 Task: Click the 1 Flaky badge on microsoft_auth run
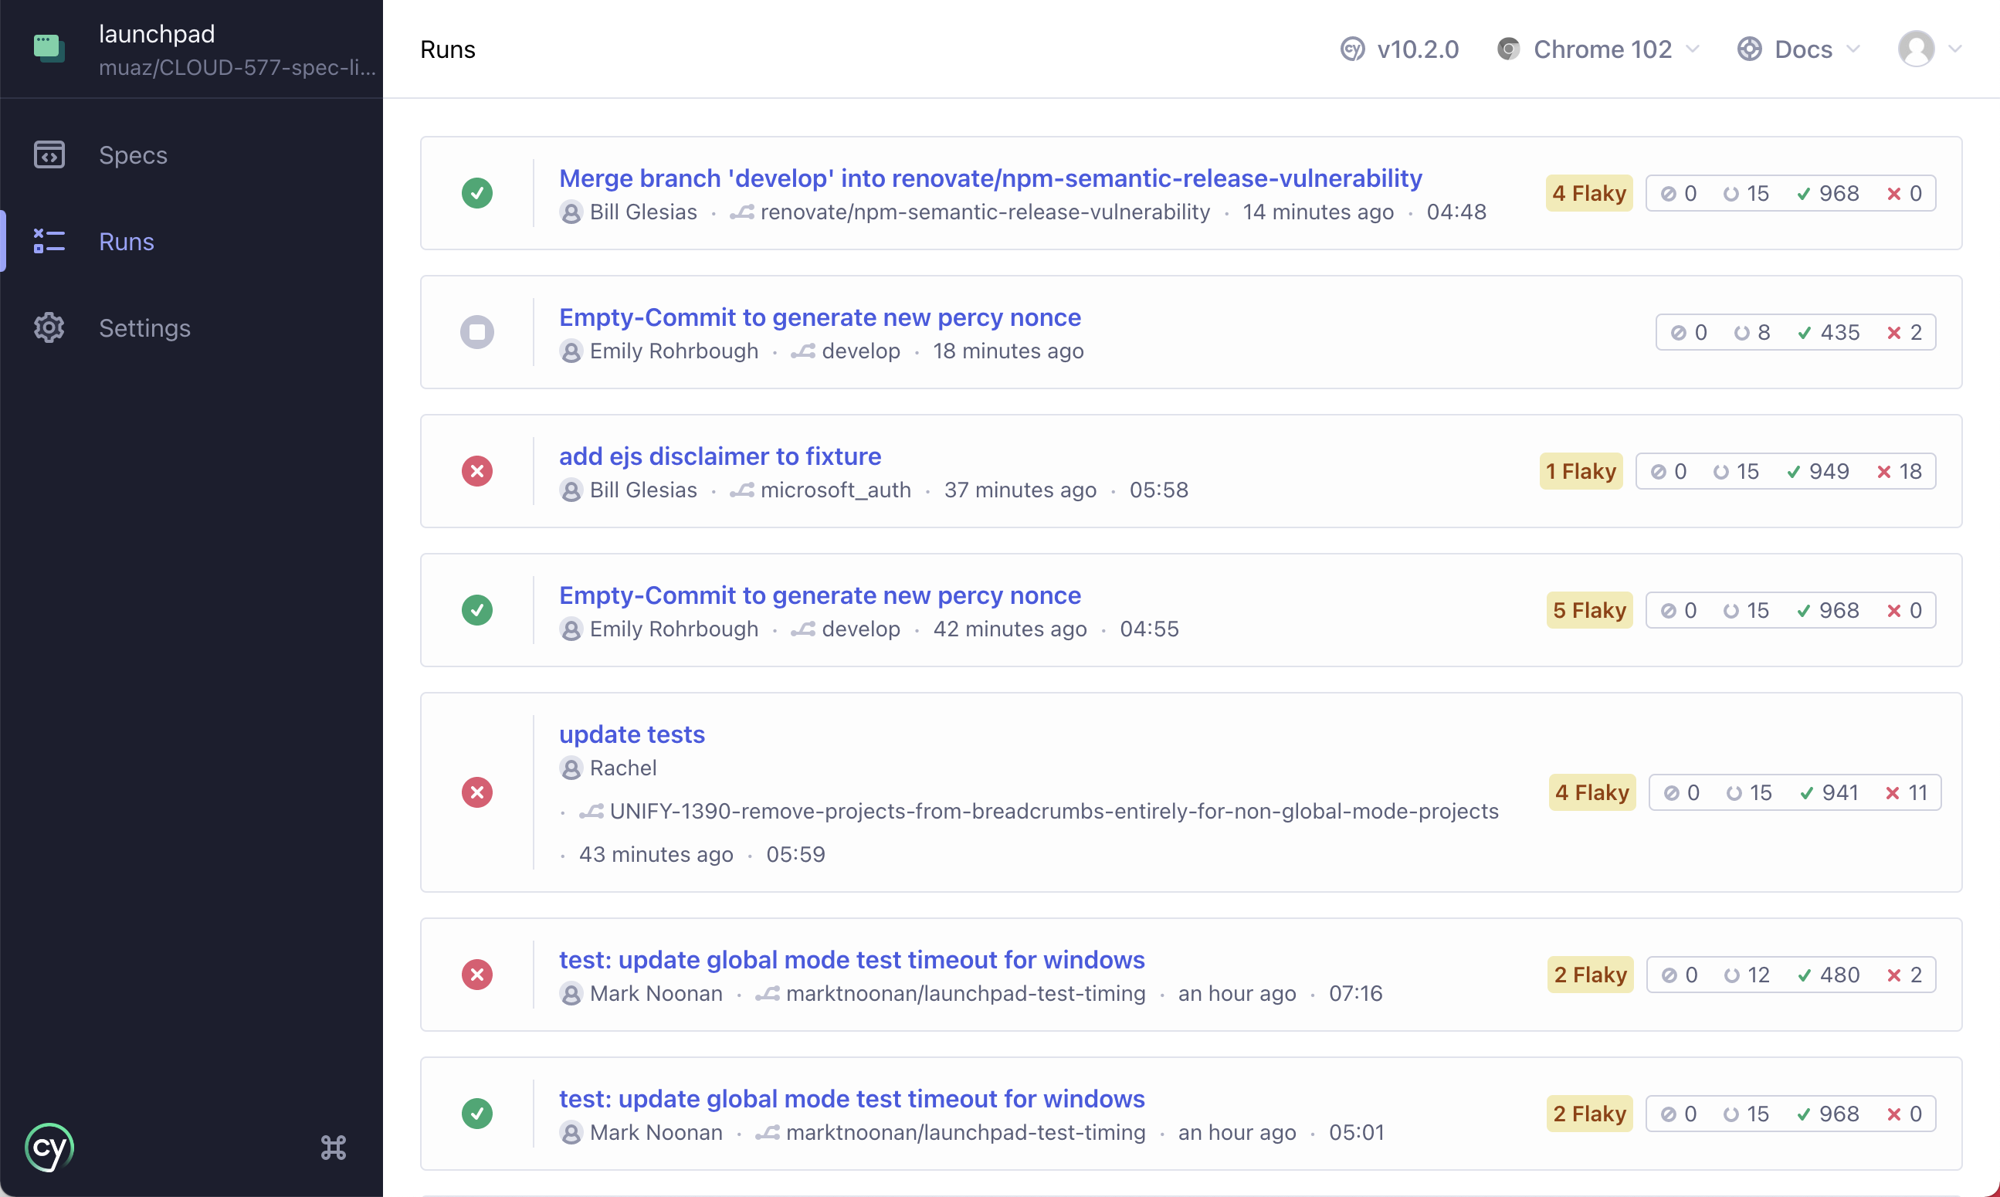tap(1581, 471)
